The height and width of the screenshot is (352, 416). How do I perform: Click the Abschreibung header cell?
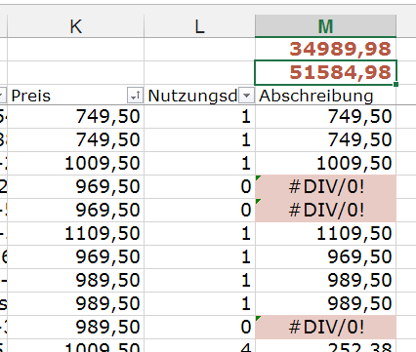click(x=325, y=96)
